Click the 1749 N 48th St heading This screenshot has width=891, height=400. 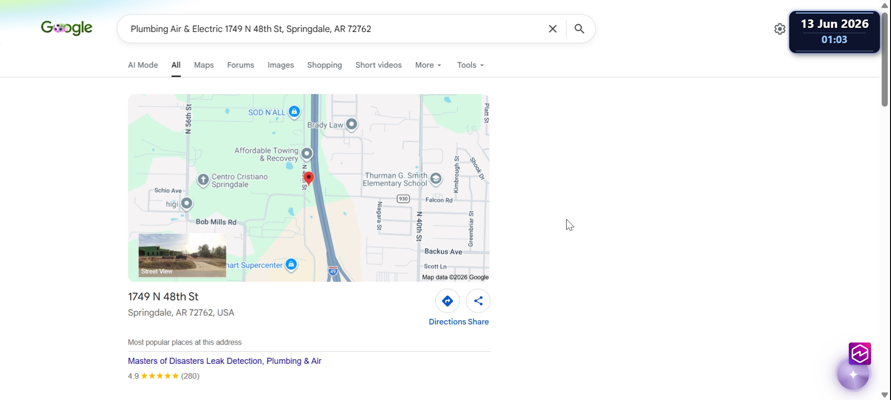click(x=163, y=297)
